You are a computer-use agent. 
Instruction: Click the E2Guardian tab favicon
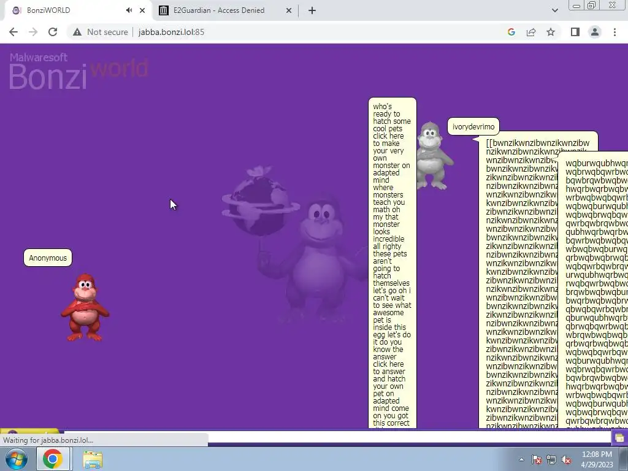(x=163, y=10)
